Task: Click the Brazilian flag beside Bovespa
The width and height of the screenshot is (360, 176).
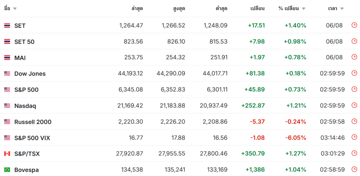Action: (7, 170)
